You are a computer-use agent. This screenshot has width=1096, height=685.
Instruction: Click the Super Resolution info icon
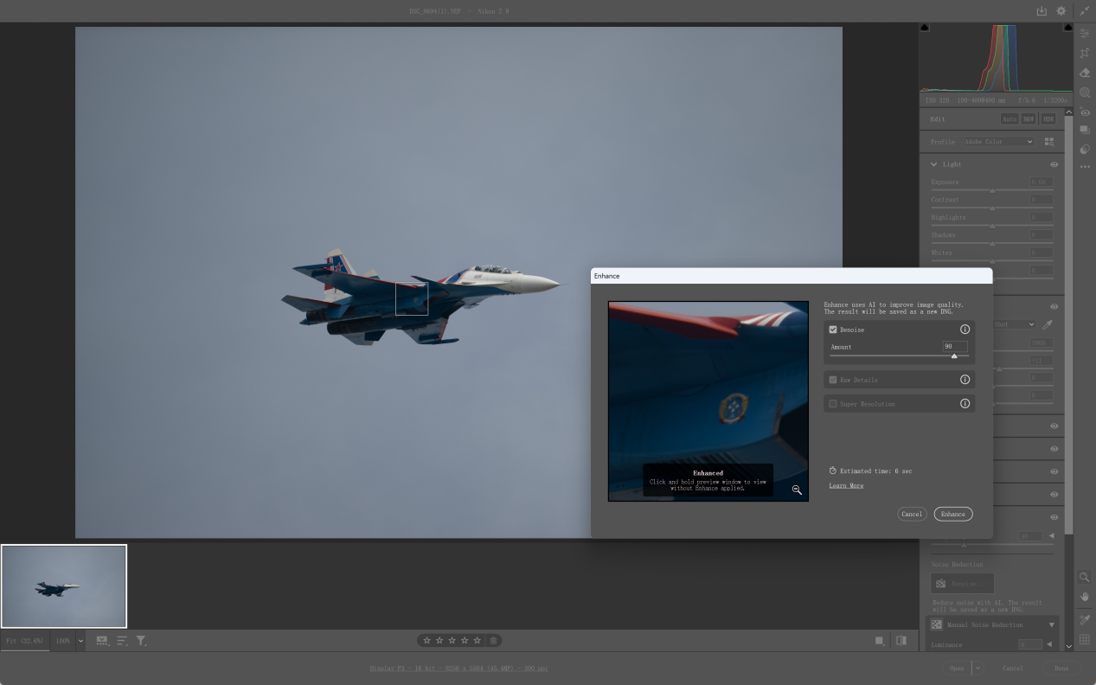(x=965, y=404)
